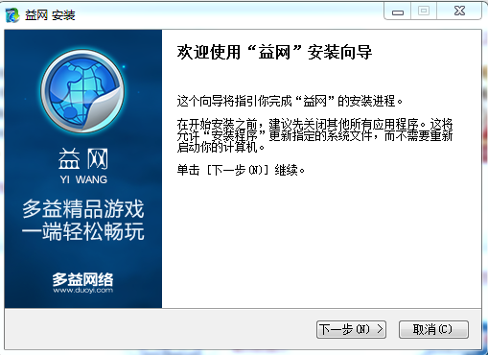Click the slogan 多益精品游戏

tap(83, 209)
